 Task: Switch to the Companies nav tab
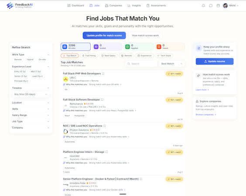click(113, 6)
